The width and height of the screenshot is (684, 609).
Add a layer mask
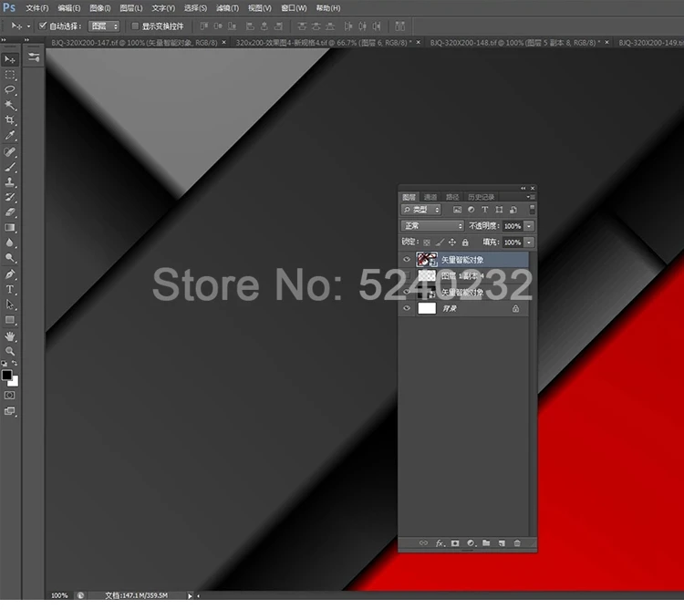pyautogui.click(x=455, y=543)
